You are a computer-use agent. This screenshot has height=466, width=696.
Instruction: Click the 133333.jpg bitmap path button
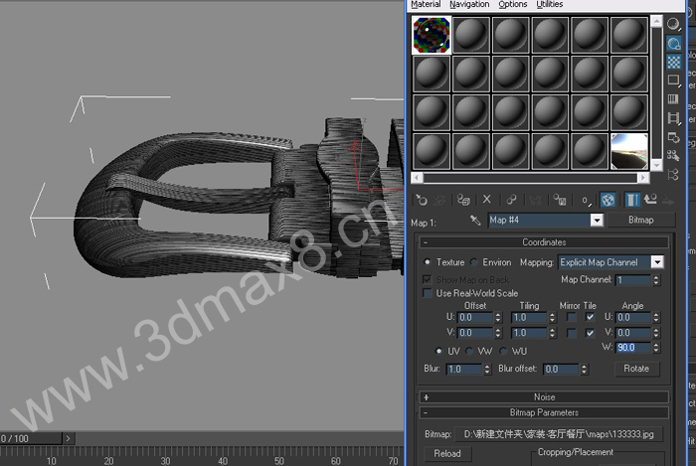click(x=559, y=434)
